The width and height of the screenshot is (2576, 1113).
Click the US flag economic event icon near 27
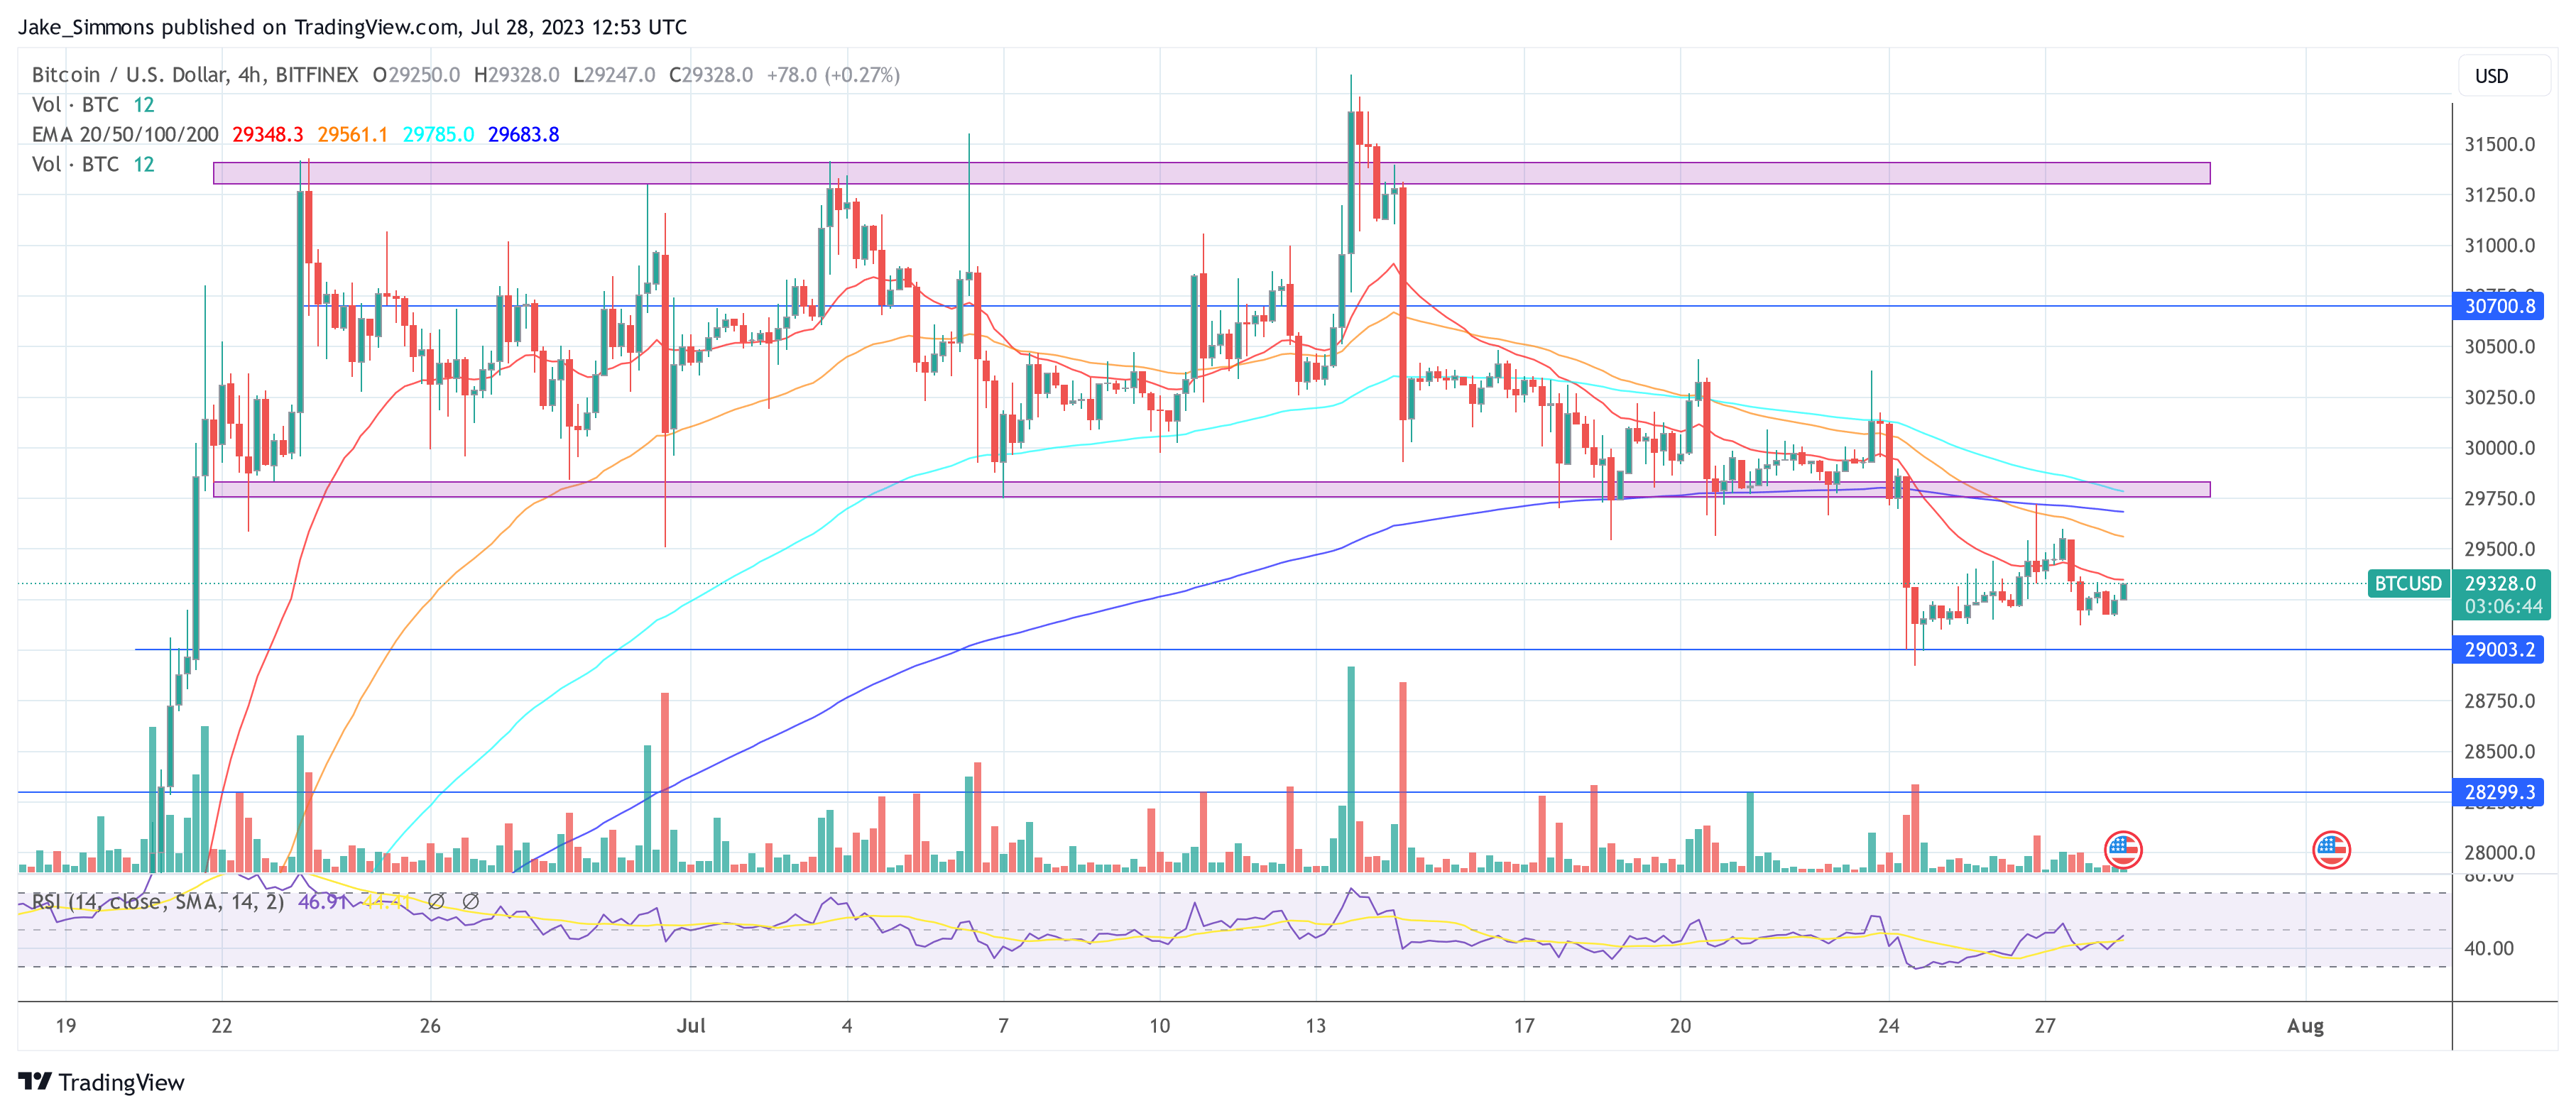[2122, 850]
